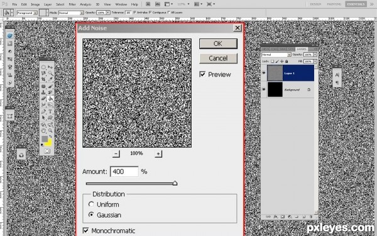Screen dimensions: 377x236
Task: Select the Move tool
Action: tap(50, 67)
